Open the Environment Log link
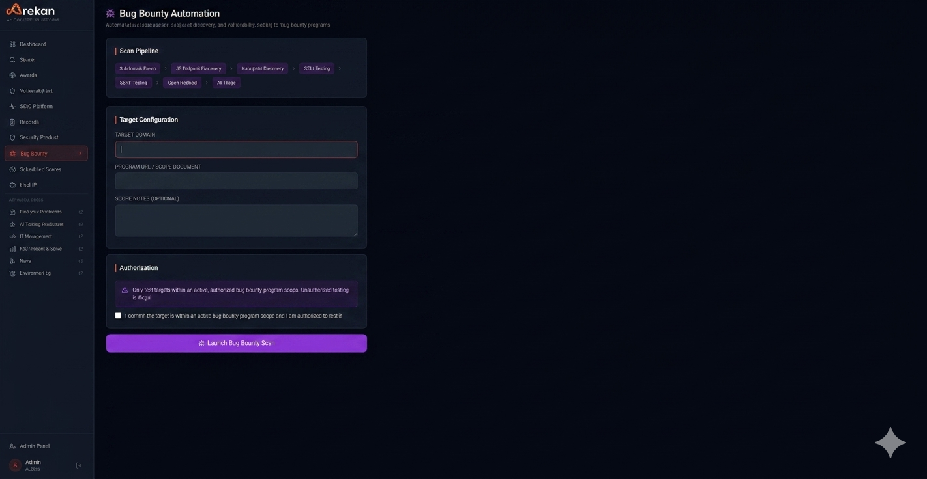The width and height of the screenshot is (927, 479). click(x=34, y=273)
